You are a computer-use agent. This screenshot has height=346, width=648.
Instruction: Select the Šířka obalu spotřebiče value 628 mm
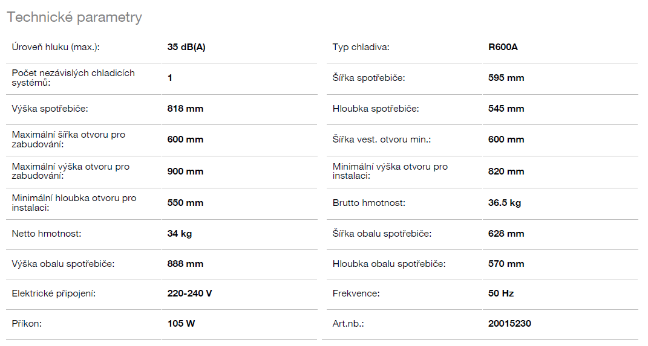tap(506, 234)
